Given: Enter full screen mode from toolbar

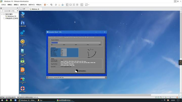Looking at the screenshot, I should (74, 5).
